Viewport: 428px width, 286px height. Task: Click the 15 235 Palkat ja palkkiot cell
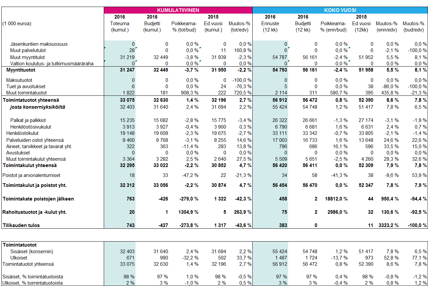[127, 120]
